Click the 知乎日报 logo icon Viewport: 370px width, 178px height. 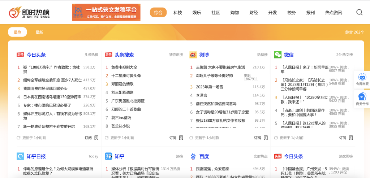point(20,156)
